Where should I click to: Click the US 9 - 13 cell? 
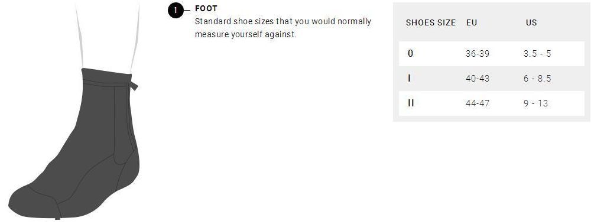535,103
